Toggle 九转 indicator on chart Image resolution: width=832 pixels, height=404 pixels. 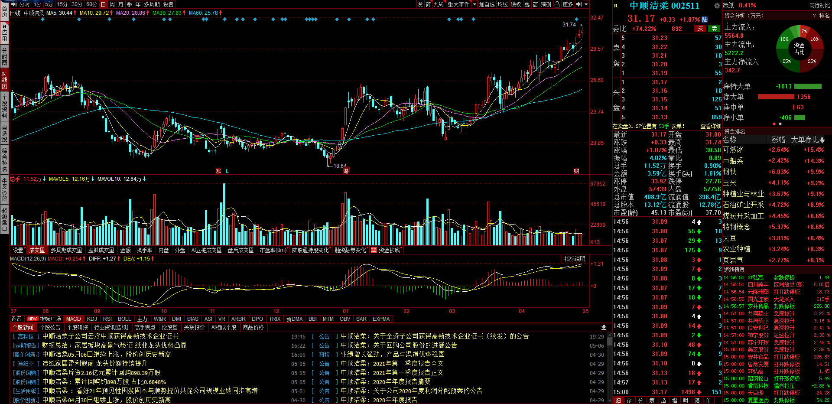[x=439, y=4]
